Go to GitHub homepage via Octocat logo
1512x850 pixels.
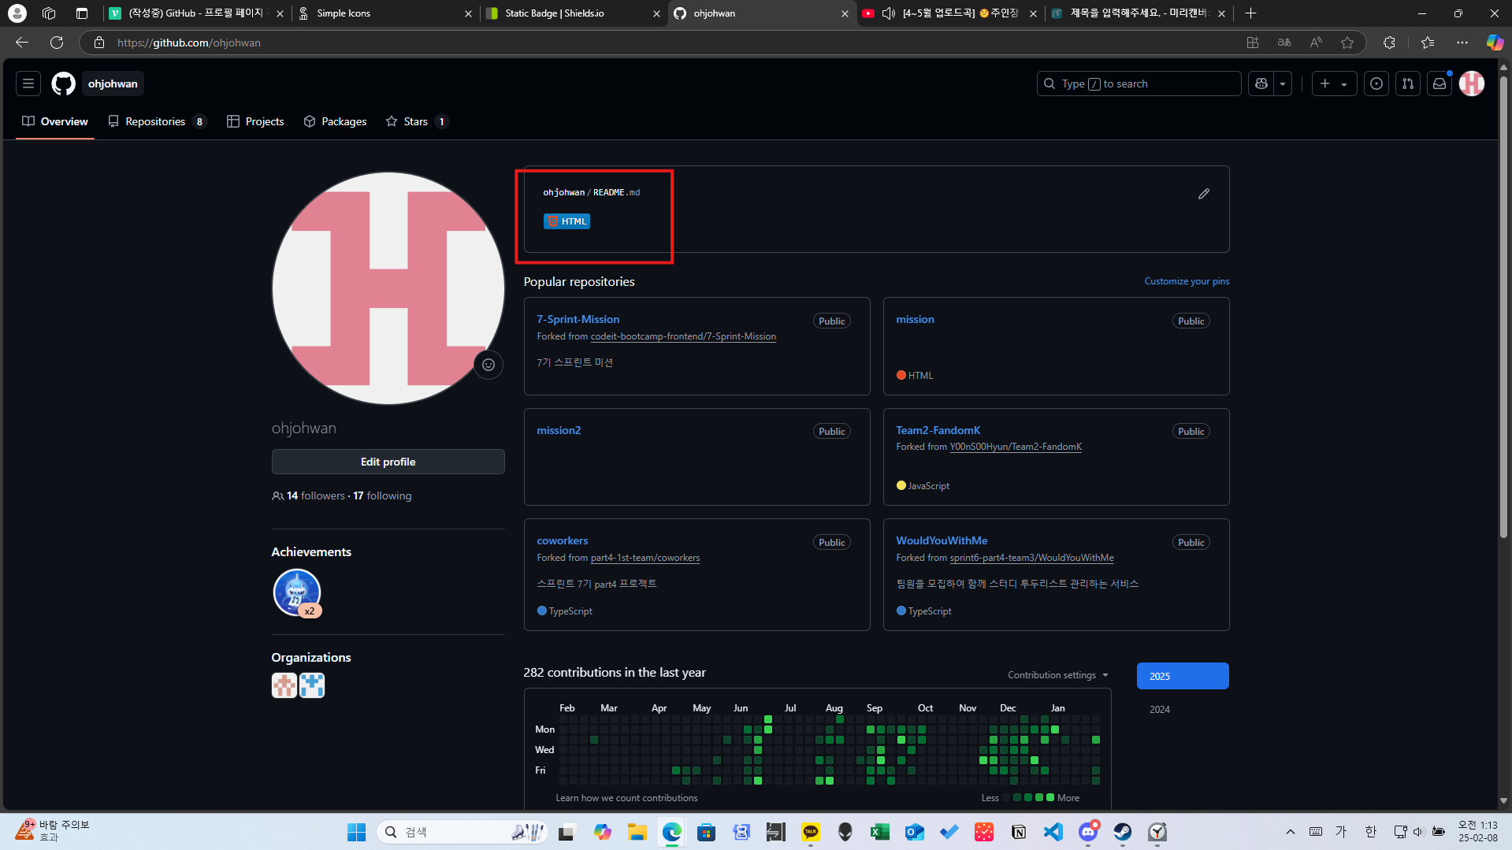[x=63, y=84]
